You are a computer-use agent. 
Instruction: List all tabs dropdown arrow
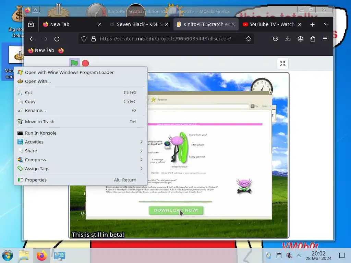pos(326,24)
